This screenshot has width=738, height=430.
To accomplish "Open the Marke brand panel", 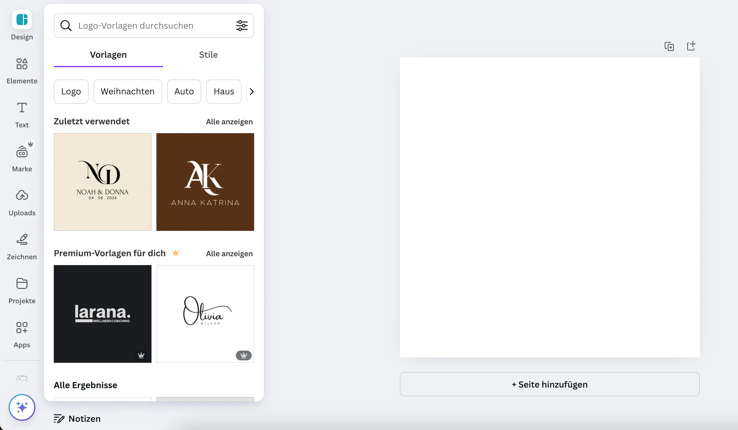I will click(22, 159).
